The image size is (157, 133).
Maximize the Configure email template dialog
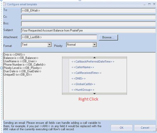point(149,4)
